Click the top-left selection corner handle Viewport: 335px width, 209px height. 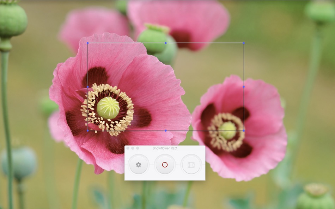[87, 43]
